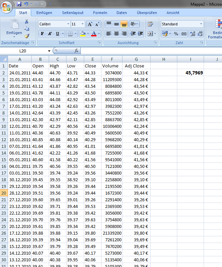Toggle bottom vertical alignment

pos(124,24)
